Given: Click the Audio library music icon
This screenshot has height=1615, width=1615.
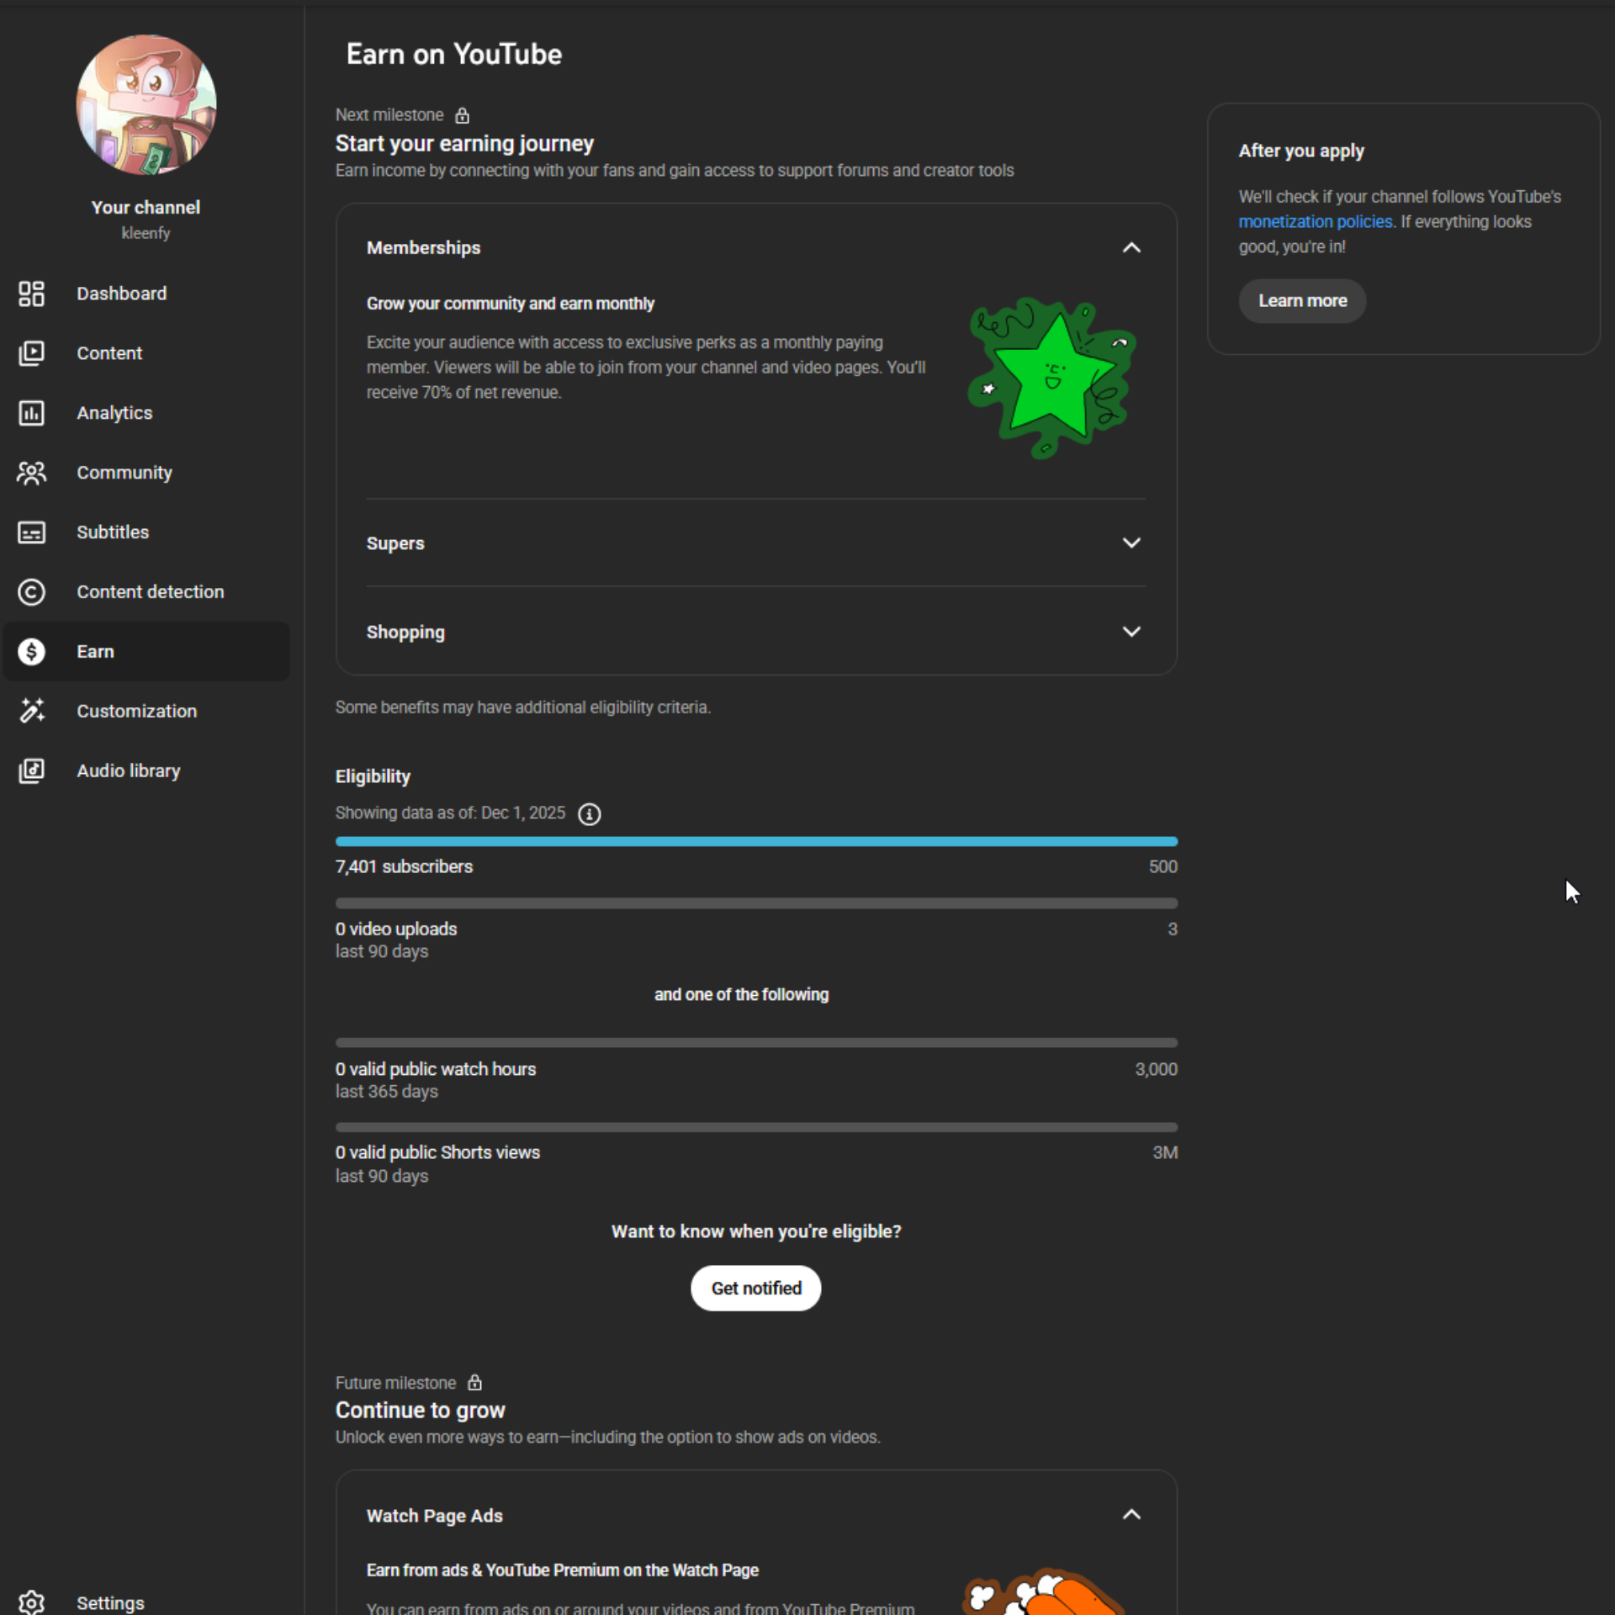Looking at the screenshot, I should [x=31, y=770].
